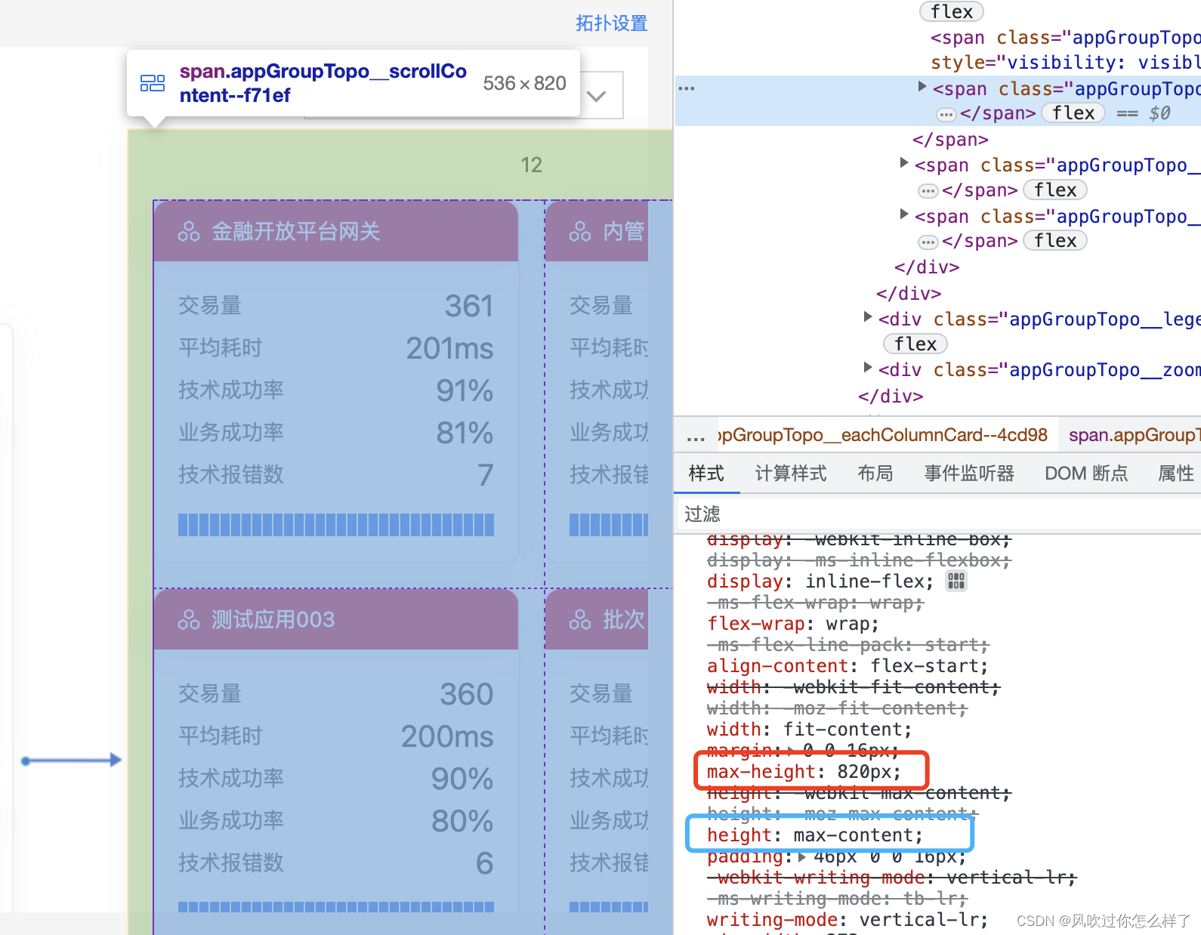Image resolution: width=1201 pixels, height=935 pixels.
Task: Click the align-content: flex-start declaration
Action: tap(847, 666)
